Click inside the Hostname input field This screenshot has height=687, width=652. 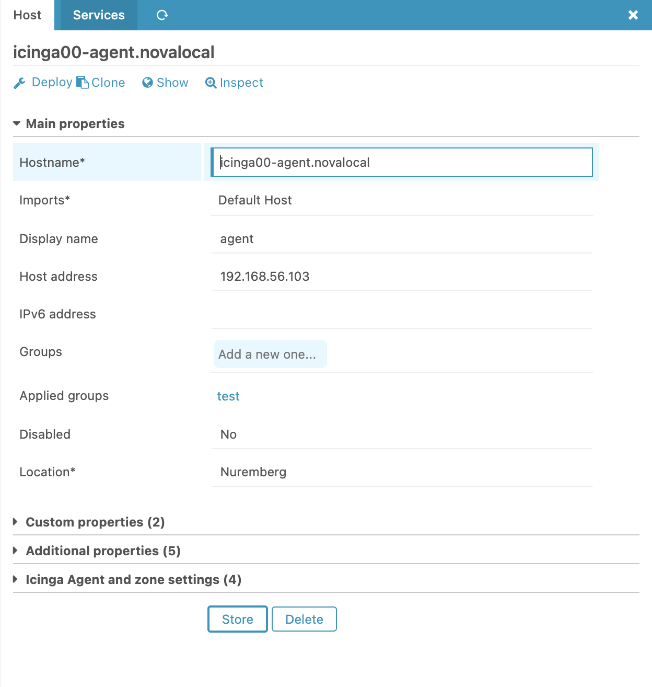(401, 162)
